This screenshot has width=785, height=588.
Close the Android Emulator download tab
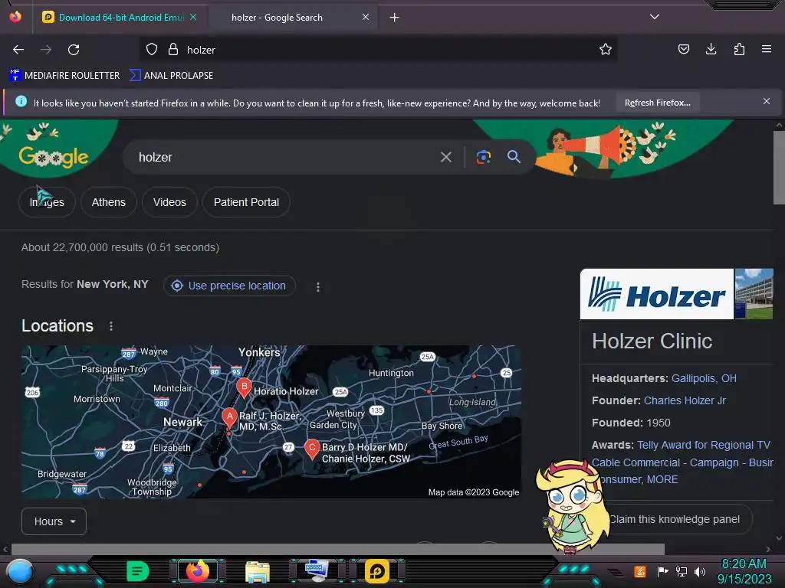point(193,17)
